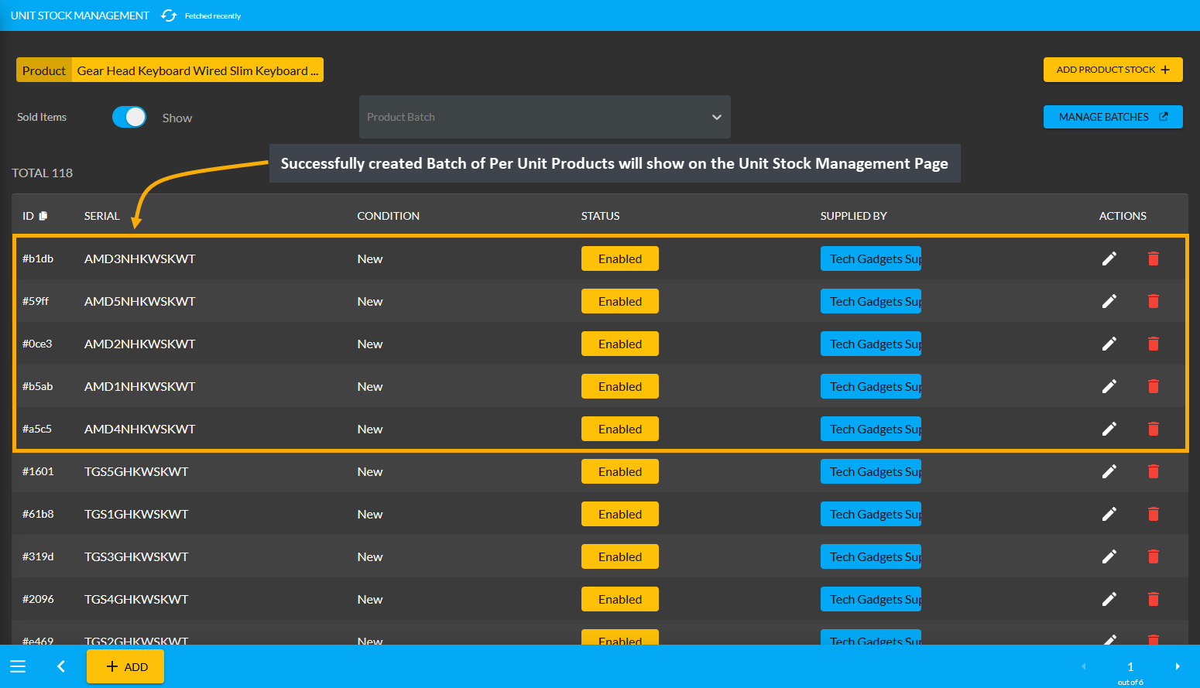Open Manage Batches link button

(x=1113, y=117)
